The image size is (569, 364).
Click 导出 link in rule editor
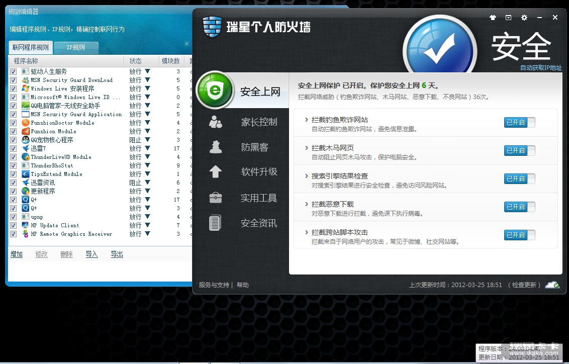click(117, 254)
